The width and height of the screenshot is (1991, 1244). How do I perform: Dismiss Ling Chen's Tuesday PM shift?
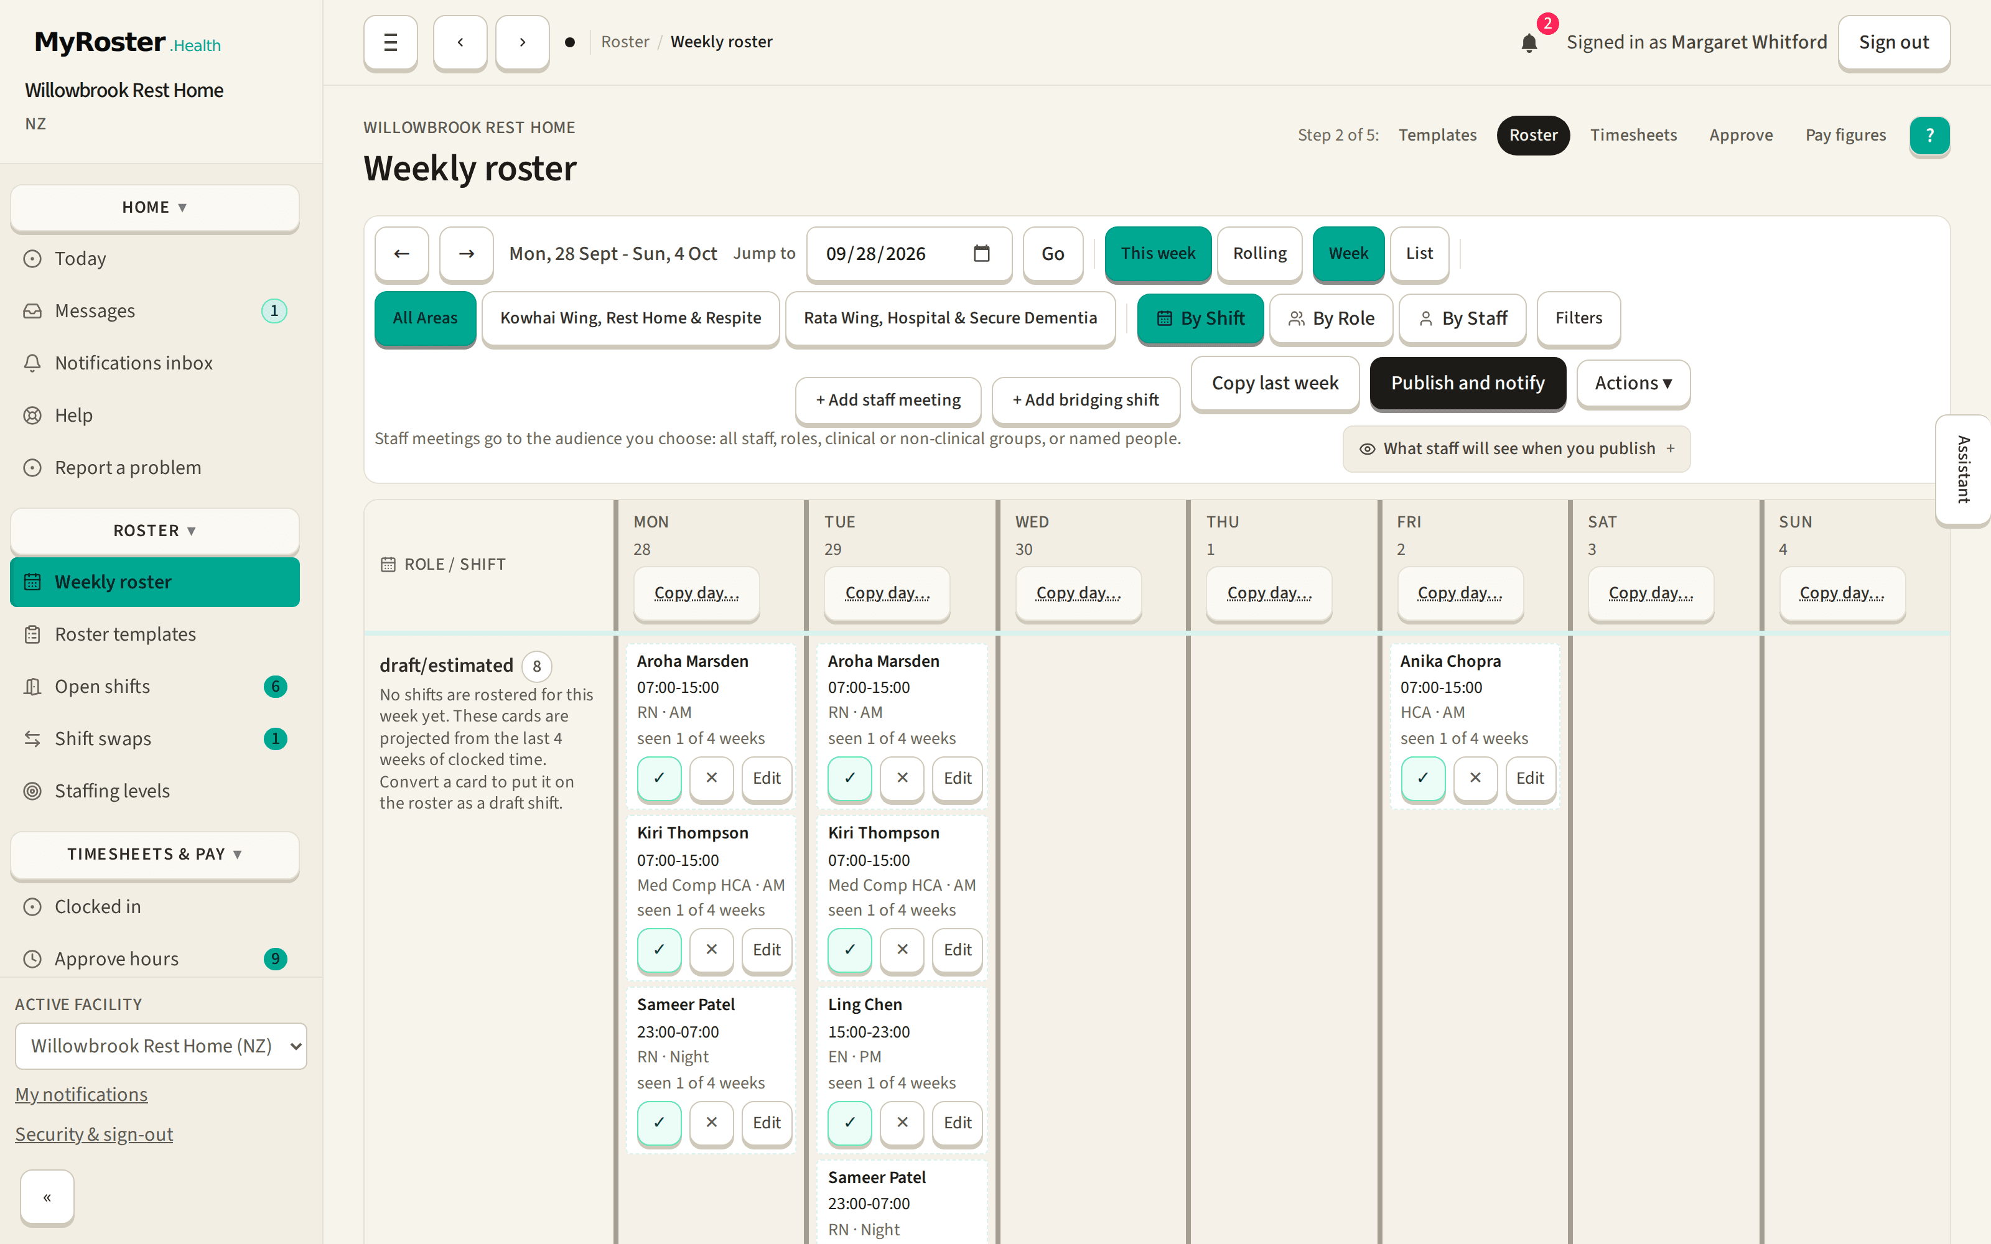[x=903, y=1122]
